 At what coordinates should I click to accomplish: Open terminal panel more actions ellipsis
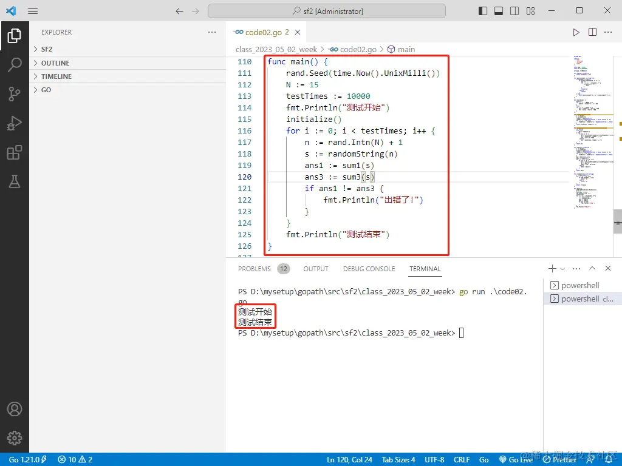(576, 269)
